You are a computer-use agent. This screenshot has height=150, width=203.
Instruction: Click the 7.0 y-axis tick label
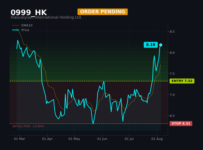click(172, 95)
